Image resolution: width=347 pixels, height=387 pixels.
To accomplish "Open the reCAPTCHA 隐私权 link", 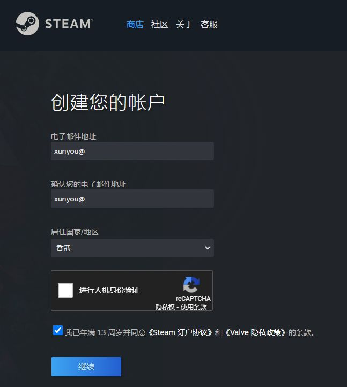I will 165,307.
